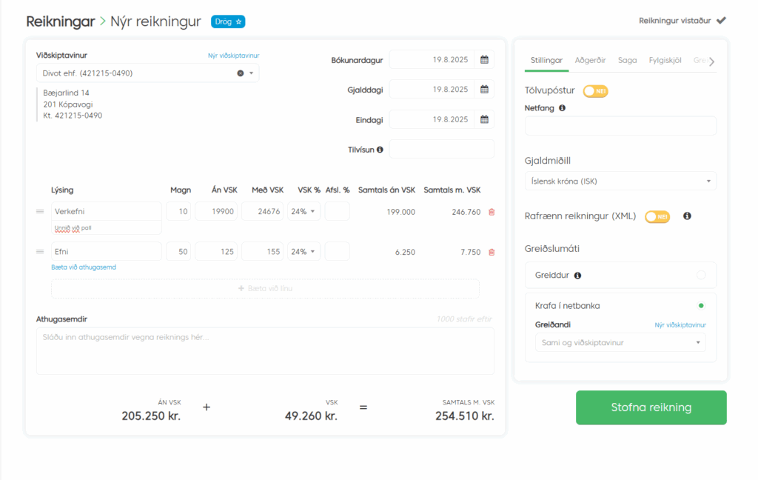Image resolution: width=758 pixels, height=480 pixels.
Task: Enable the Tölvupóstur switch
Action: click(595, 91)
